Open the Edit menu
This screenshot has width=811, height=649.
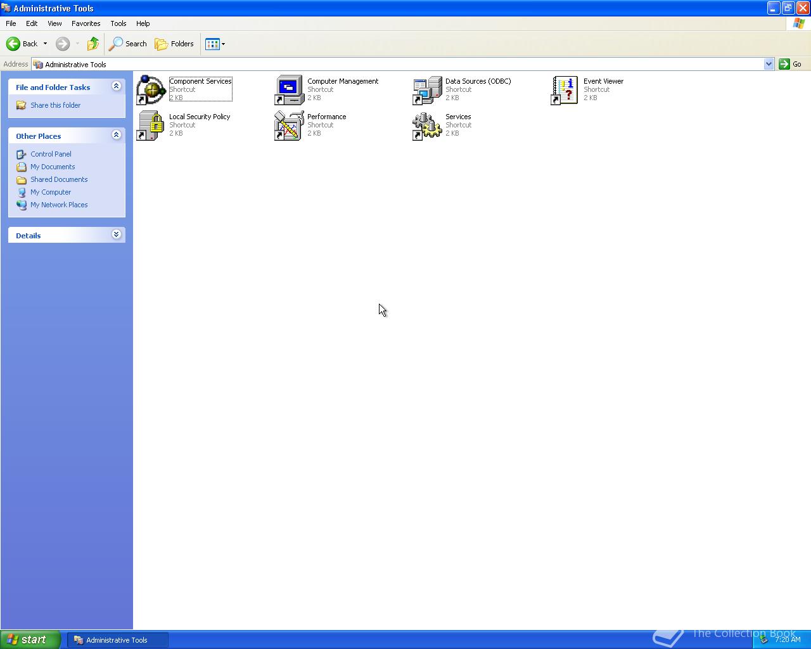pos(32,23)
